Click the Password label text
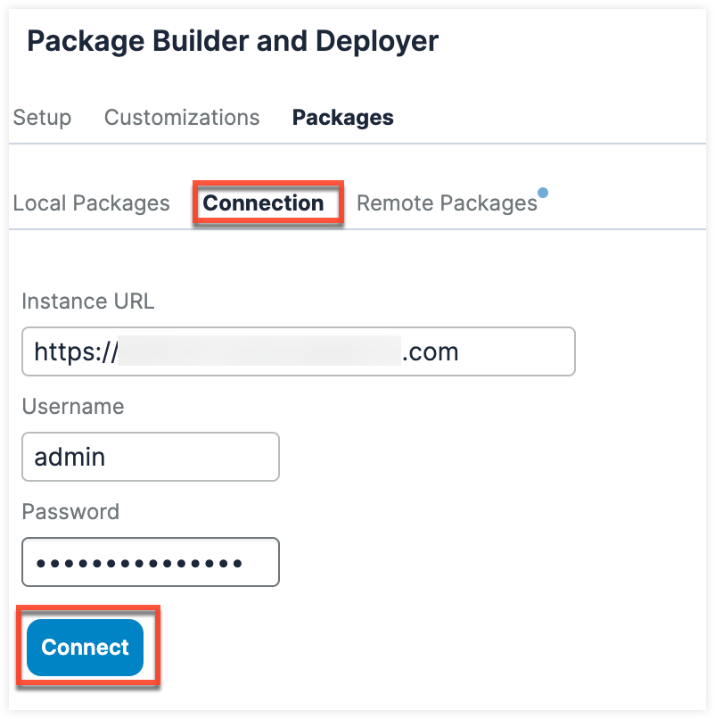 (70, 512)
